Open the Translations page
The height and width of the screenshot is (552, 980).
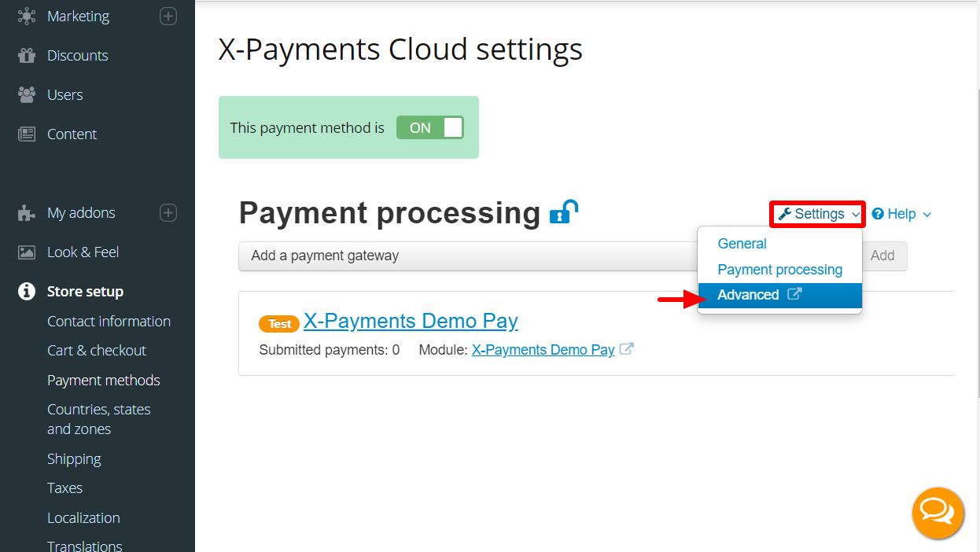coord(84,545)
